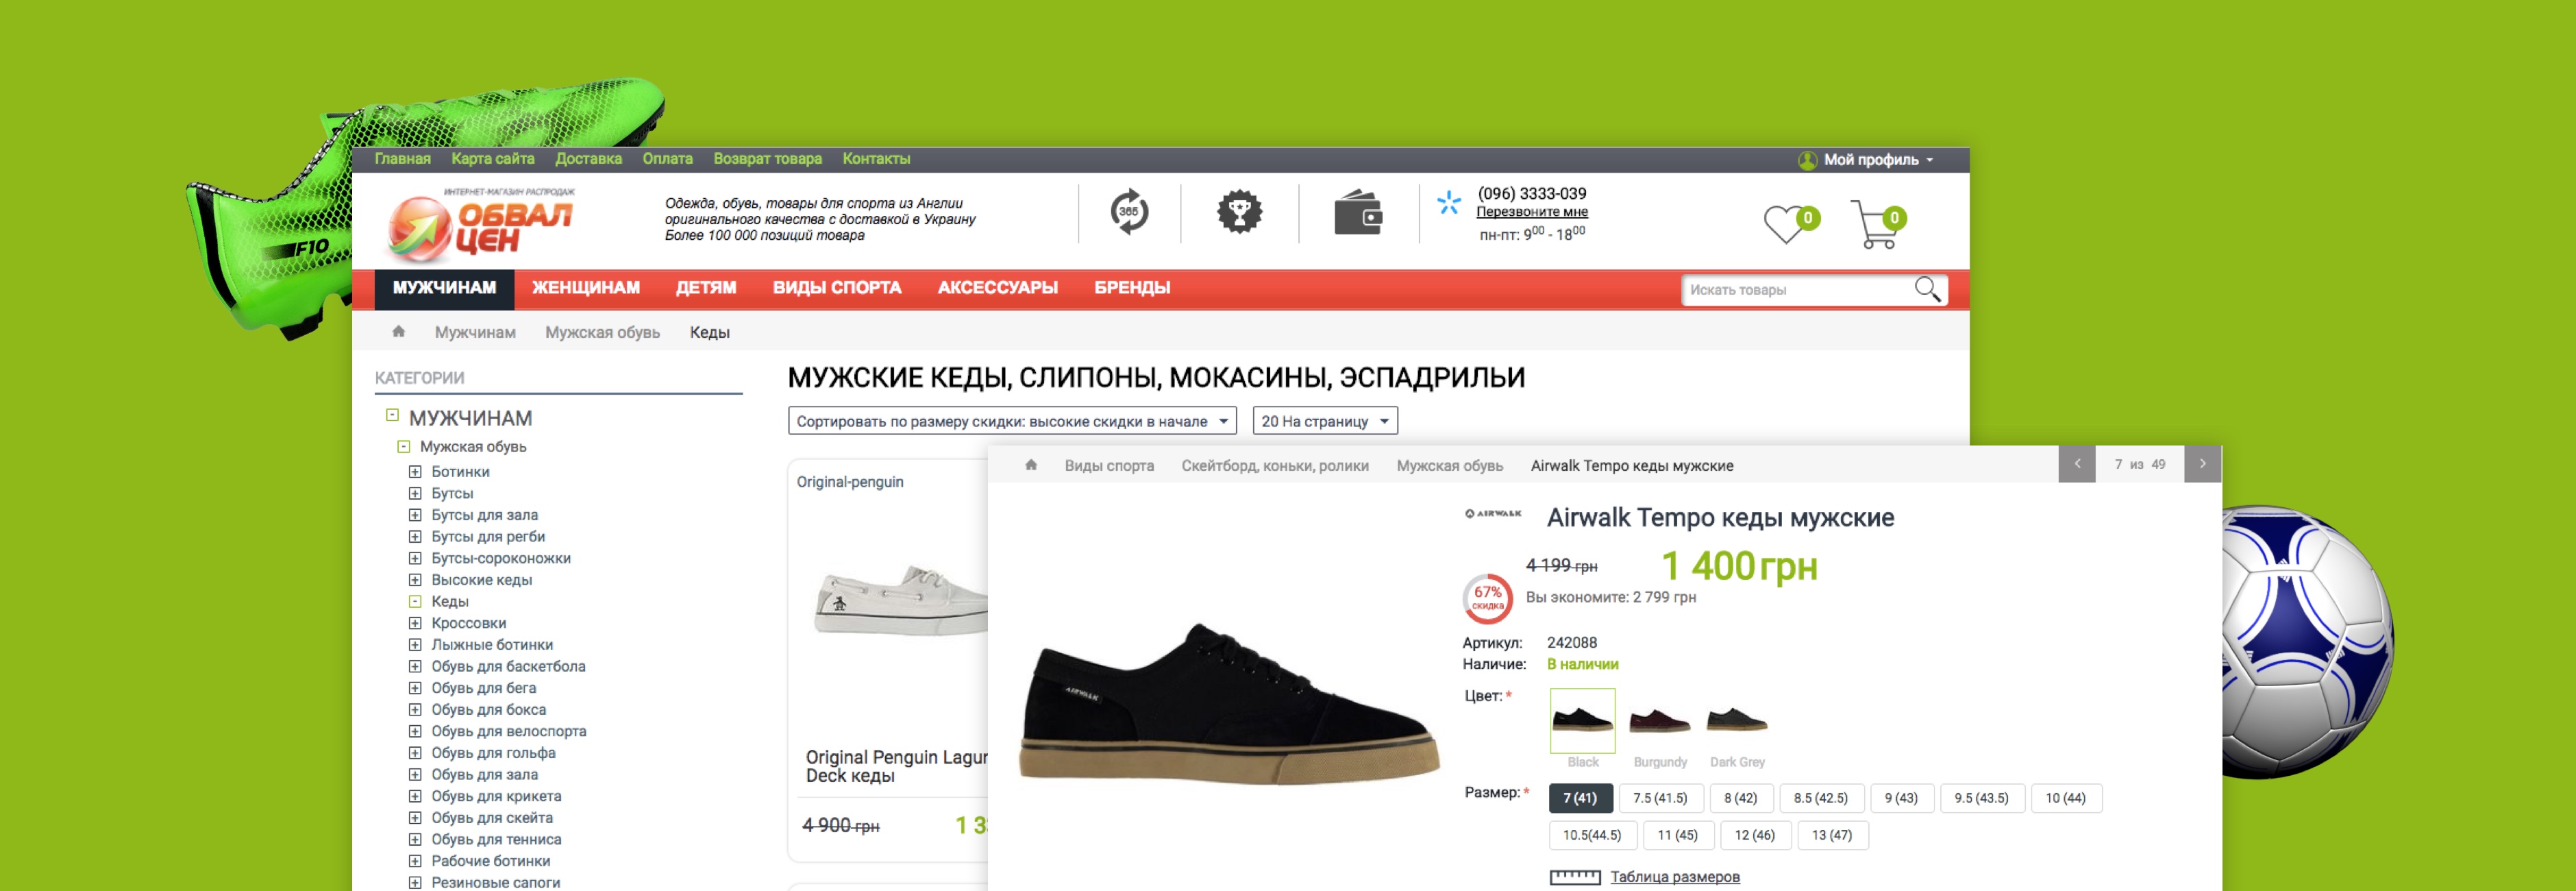Click the size table ruler icon
This screenshot has width=2576, height=891.
(x=1575, y=877)
